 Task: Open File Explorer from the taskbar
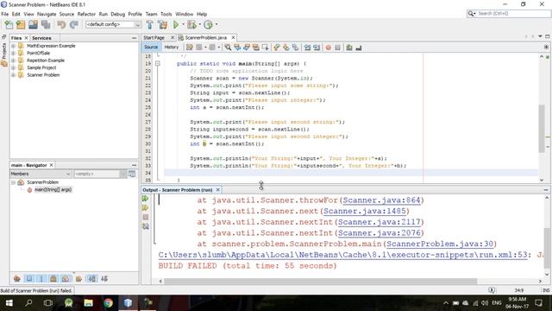[88, 303]
